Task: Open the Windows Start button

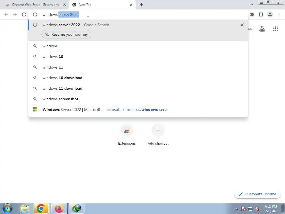Action: tap(8, 208)
